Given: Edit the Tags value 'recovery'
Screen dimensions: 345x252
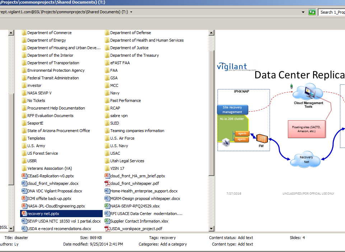Looking at the screenshot, I should point(168,238).
